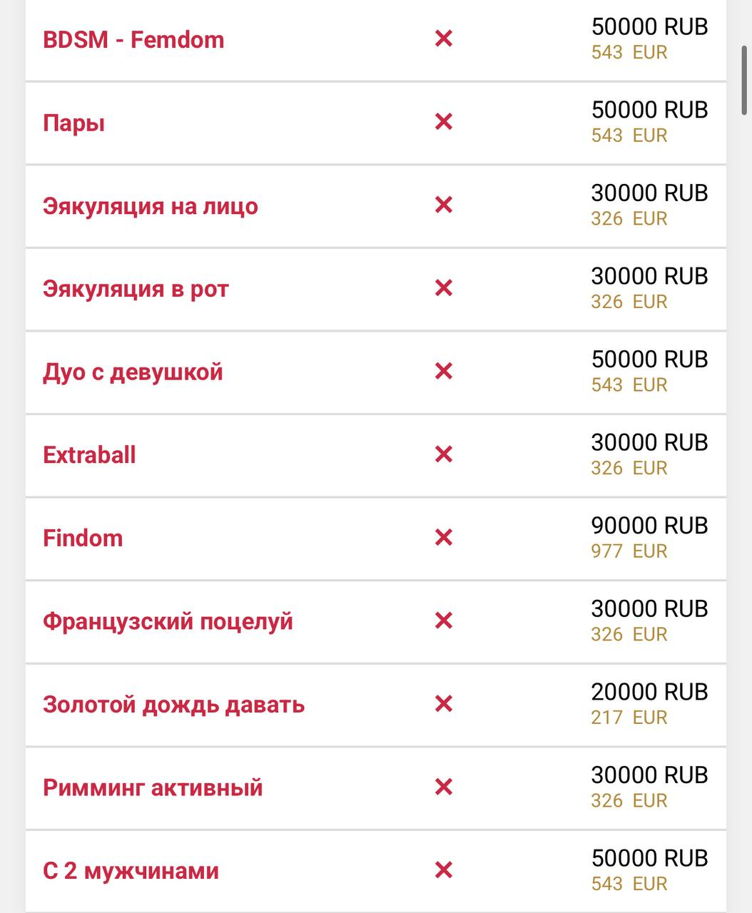Click the X icon in the Римминг активный row
This screenshot has width=752, height=913.
[x=444, y=787]
